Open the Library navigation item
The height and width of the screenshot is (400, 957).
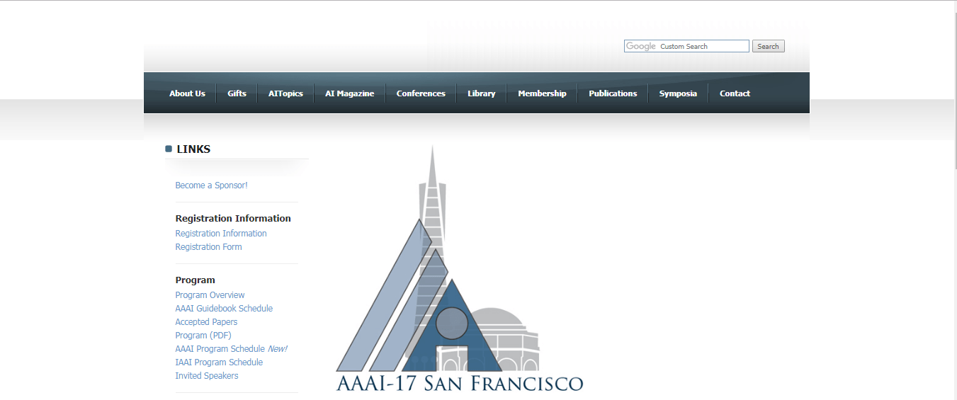coord(482,93)
